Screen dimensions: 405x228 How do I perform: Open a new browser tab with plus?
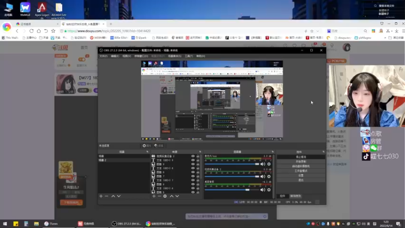(x=111, y=24)
